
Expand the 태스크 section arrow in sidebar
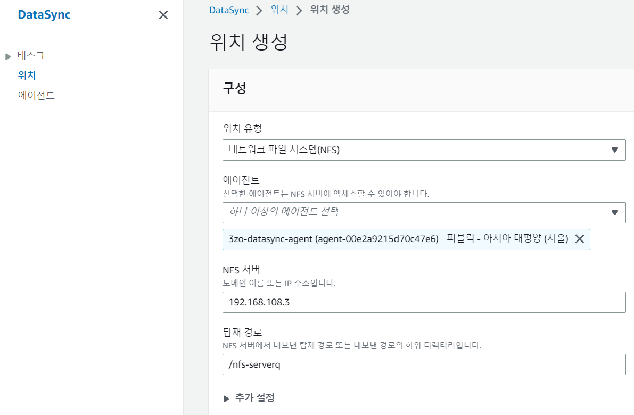7,56
